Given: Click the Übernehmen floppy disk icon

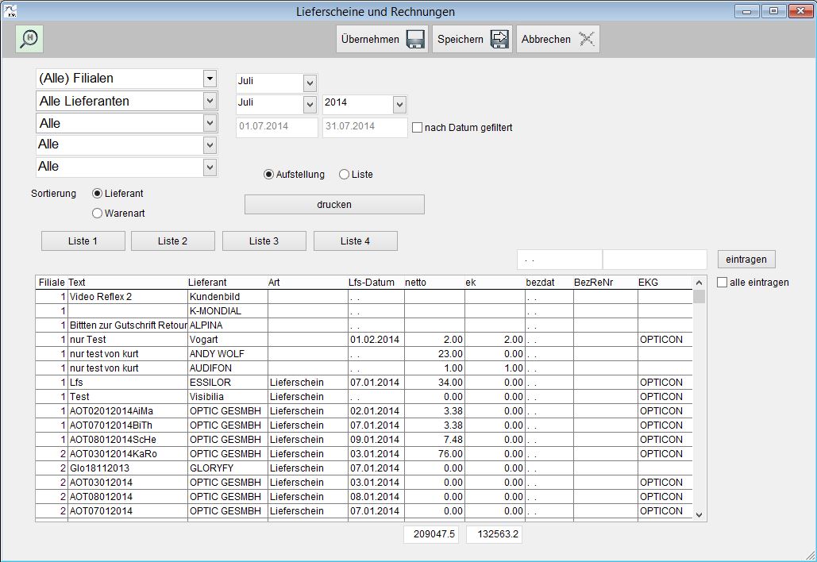Looking at the screenshot, I should [x=415, y=39].
